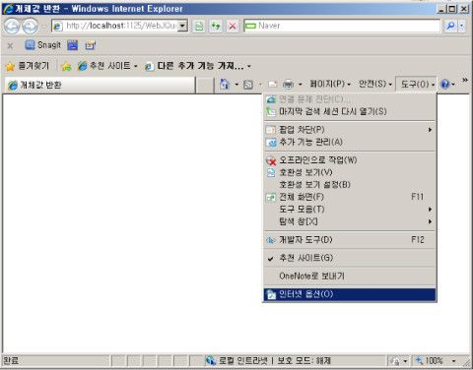
Task: Click the printer icon
Action: tap(288, 85)
